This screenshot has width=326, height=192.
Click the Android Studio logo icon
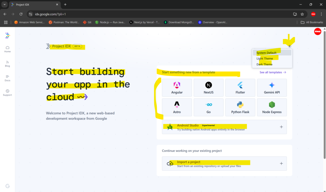(x=170, y=127)
